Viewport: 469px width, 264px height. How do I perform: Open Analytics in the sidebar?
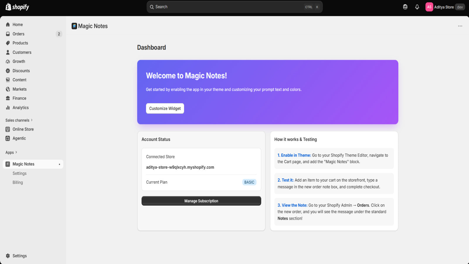(x=33, y=108)
